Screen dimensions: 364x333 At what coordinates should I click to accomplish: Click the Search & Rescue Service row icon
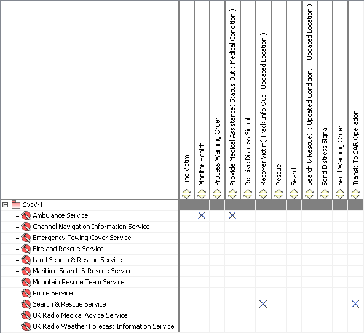(26, 304)
